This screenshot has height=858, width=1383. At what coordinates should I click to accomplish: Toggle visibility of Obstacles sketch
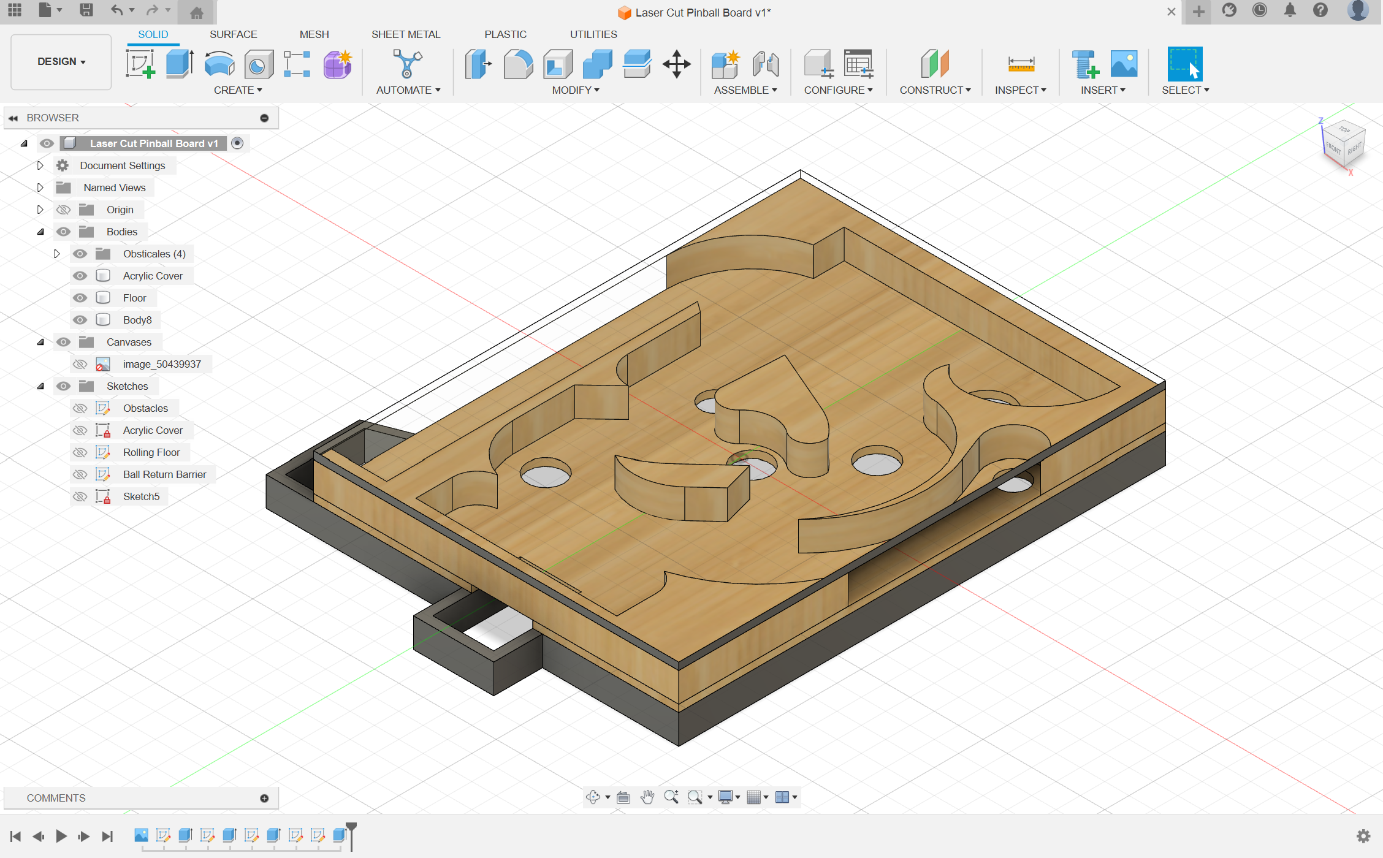click(79, 408)
